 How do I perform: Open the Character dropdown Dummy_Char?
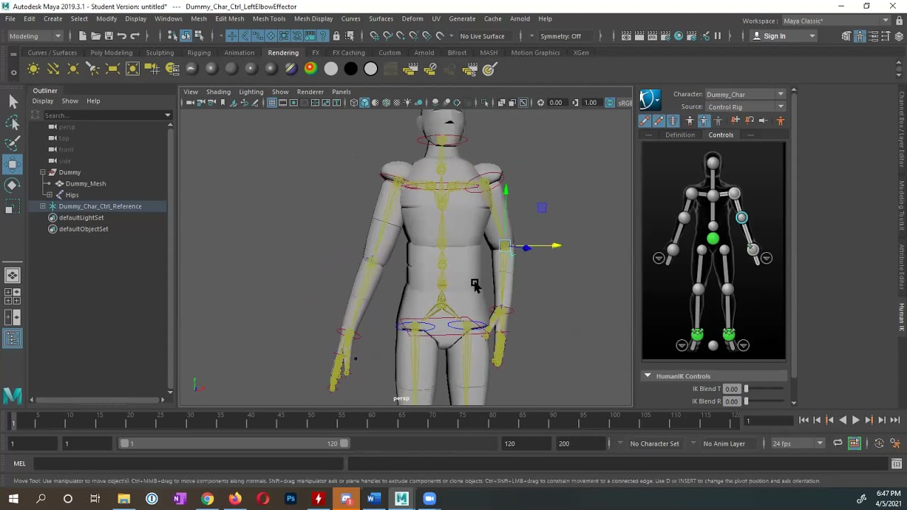click(745, 94)
